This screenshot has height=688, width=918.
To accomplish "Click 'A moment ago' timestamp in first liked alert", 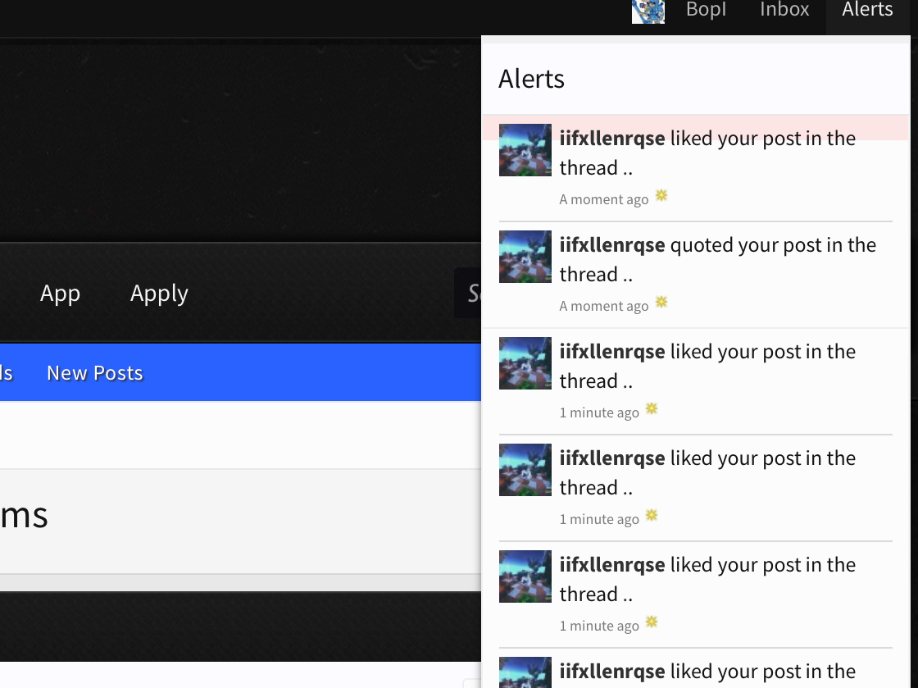I will pos(603,199).
